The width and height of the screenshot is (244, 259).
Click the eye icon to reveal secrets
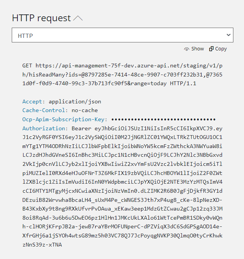pos(187,49)
